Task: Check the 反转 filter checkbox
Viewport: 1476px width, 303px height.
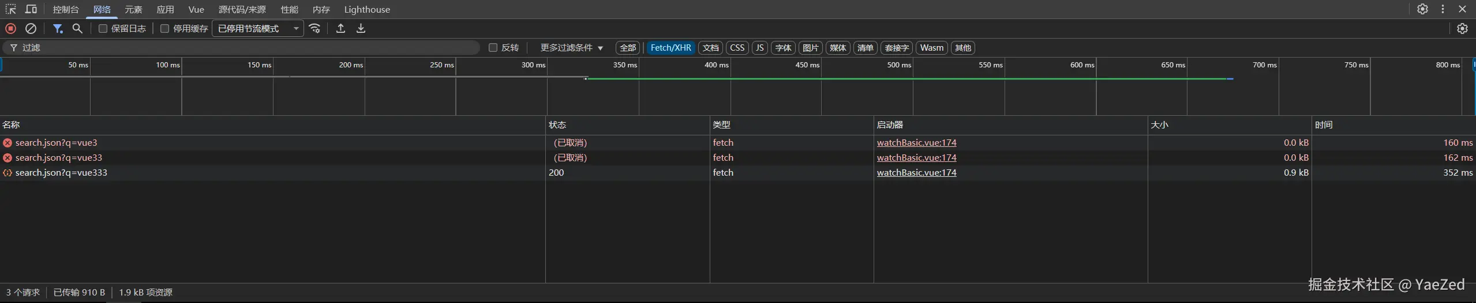Action: click(x=493, y=48)
